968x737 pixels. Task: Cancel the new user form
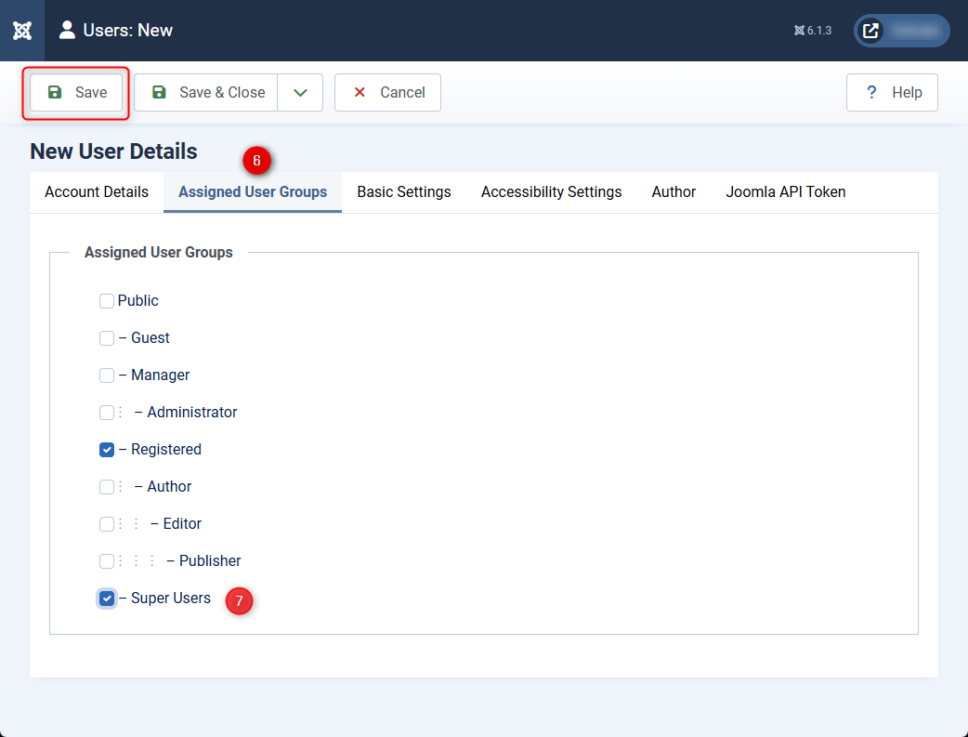coord(387,92)
